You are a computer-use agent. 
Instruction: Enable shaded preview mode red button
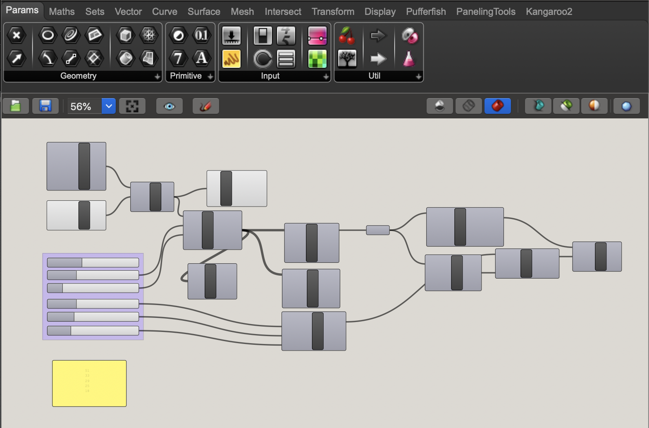pos(497,106)
